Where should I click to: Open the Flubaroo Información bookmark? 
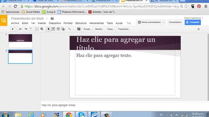[x=72, y=12]
